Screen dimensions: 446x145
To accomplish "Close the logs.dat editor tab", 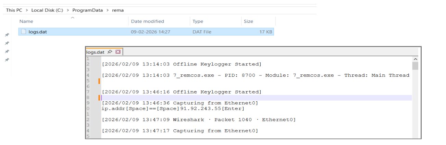I will coord(118,52).
